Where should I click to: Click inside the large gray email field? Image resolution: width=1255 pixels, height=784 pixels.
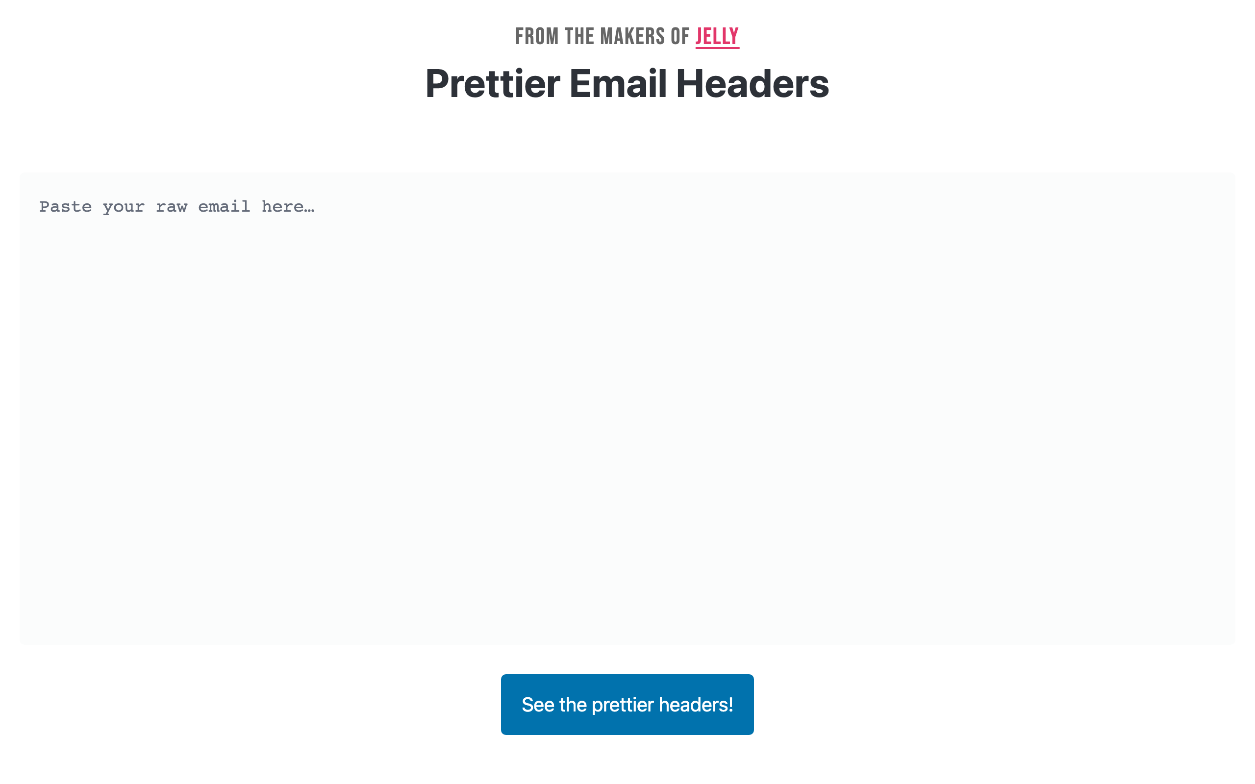click(x=627, y=408)
